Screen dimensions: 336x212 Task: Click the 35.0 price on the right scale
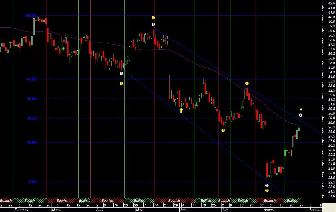point(332,68)
